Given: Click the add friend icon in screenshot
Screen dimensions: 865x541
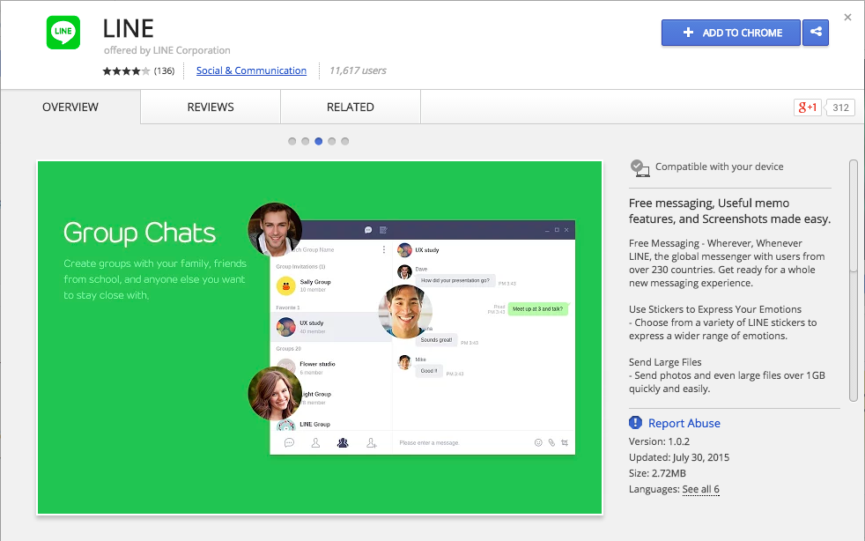Looking at the screenshot, I should (x=371, y=442).
